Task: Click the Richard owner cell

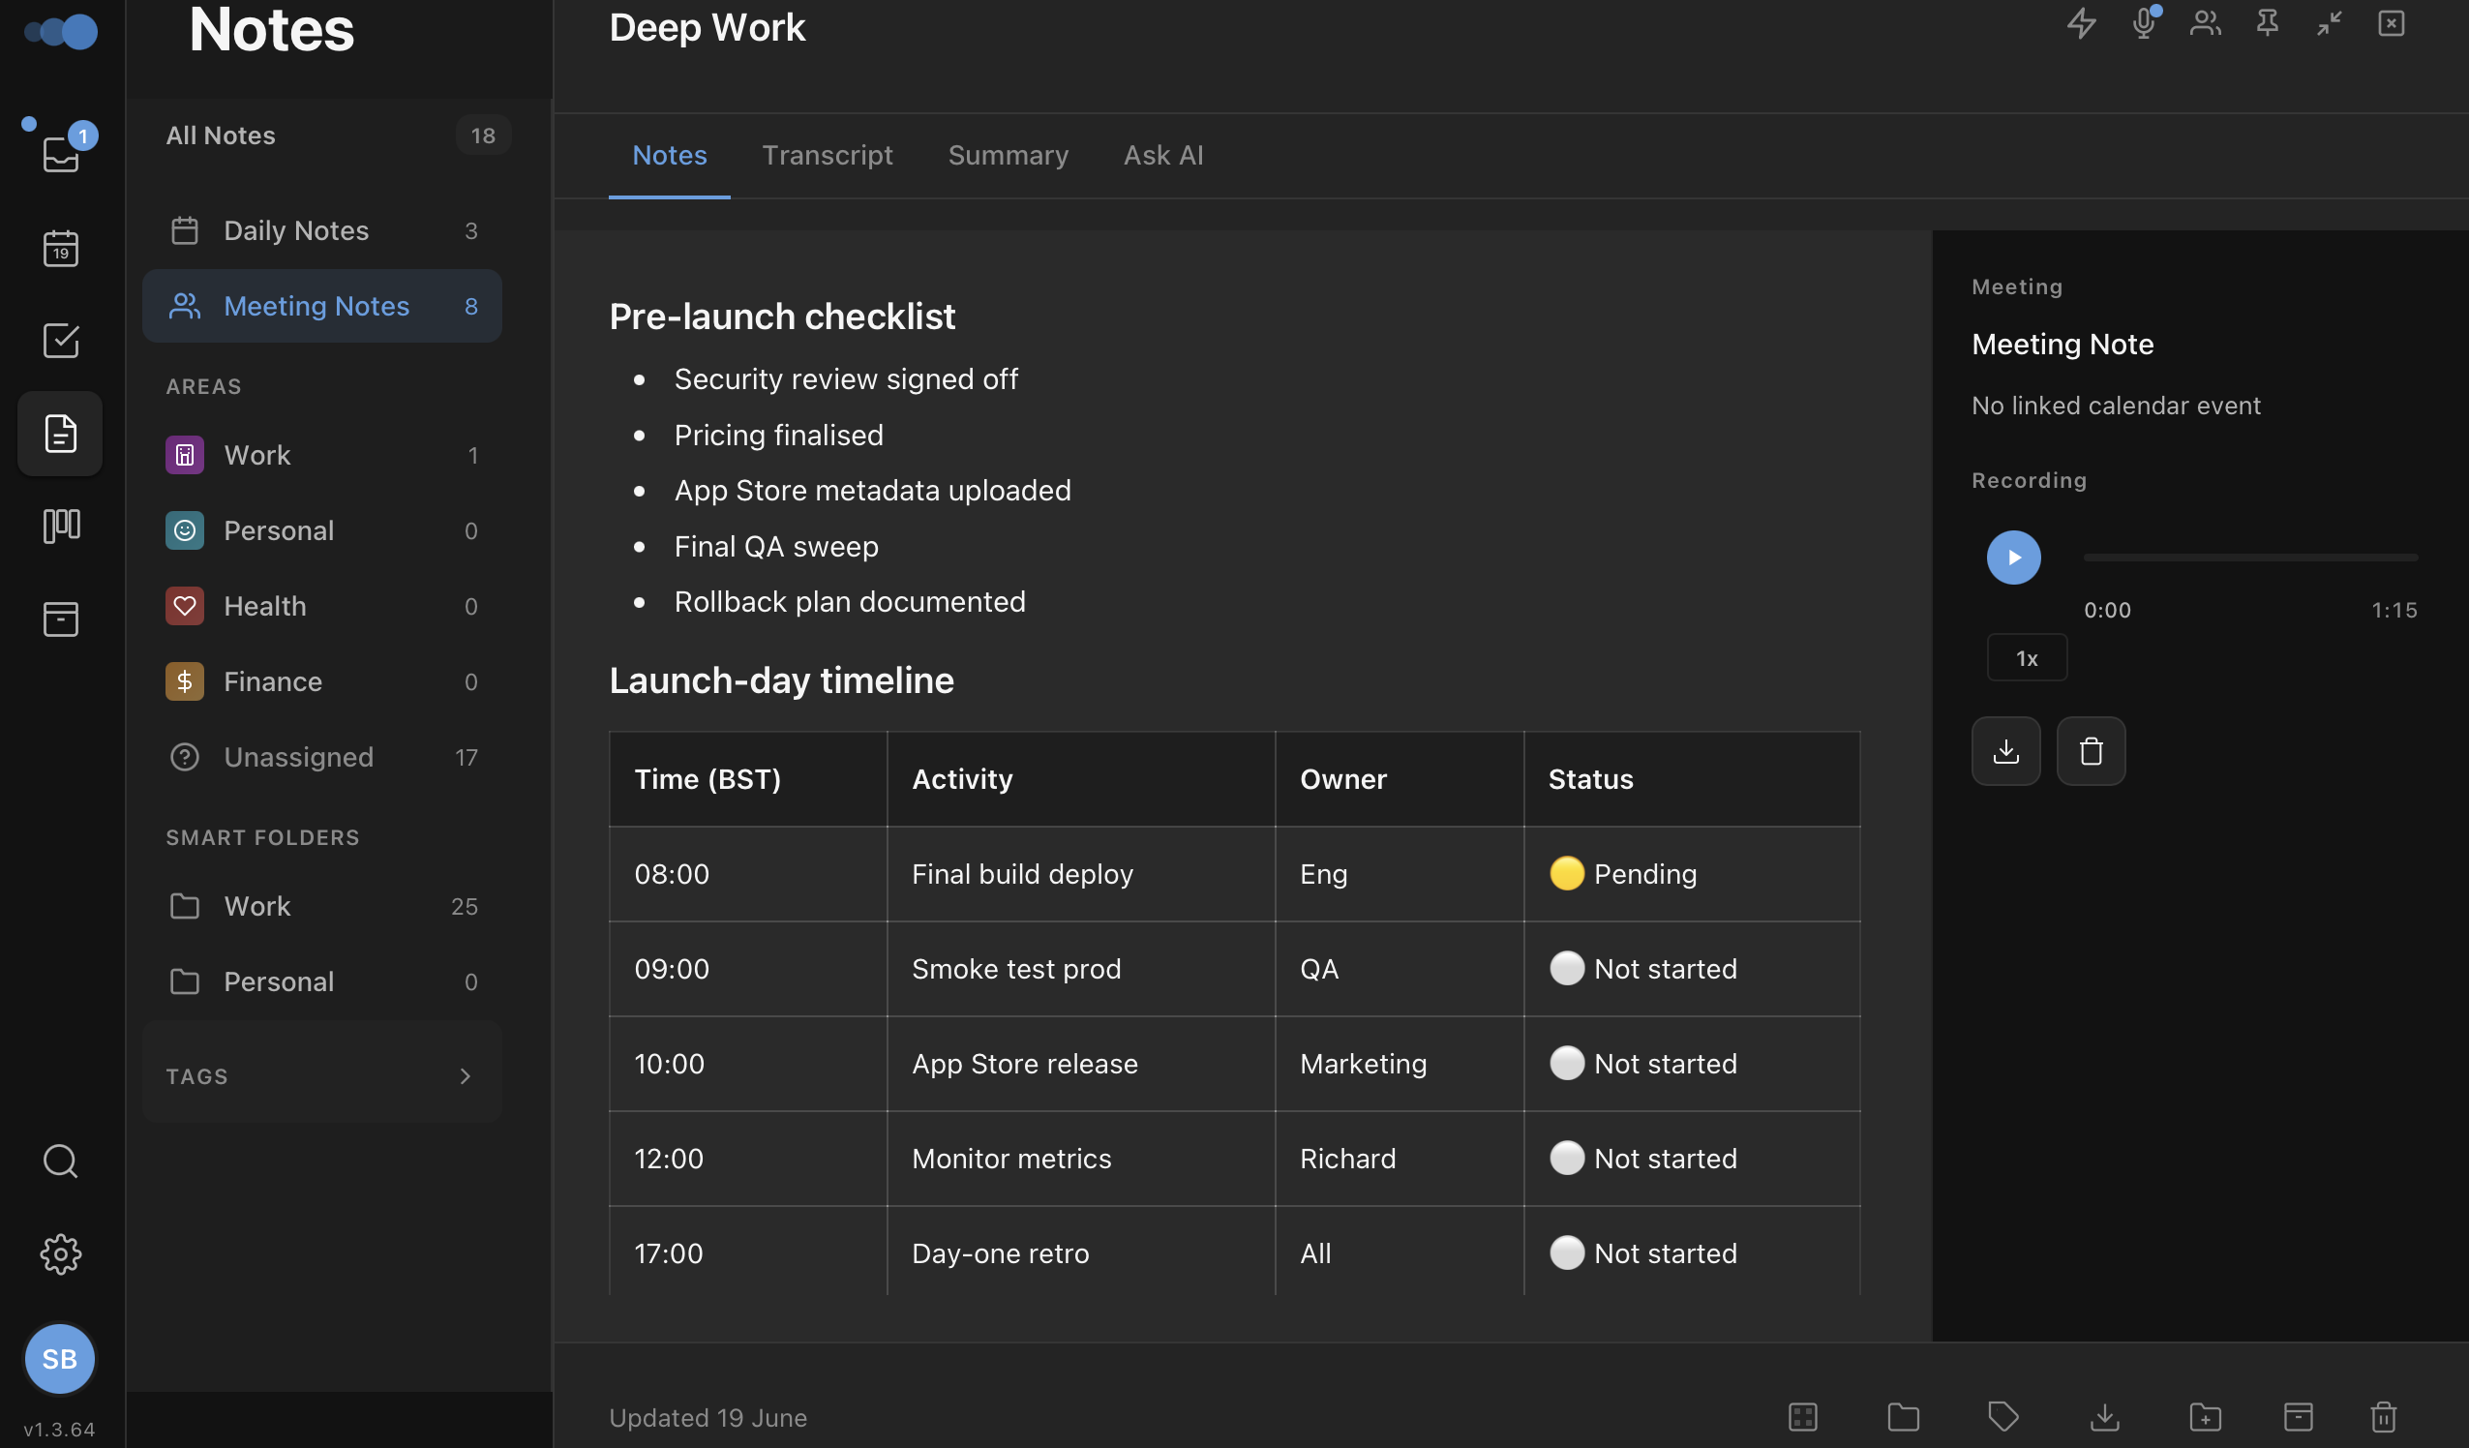Action: [x=1400, y=1158]
